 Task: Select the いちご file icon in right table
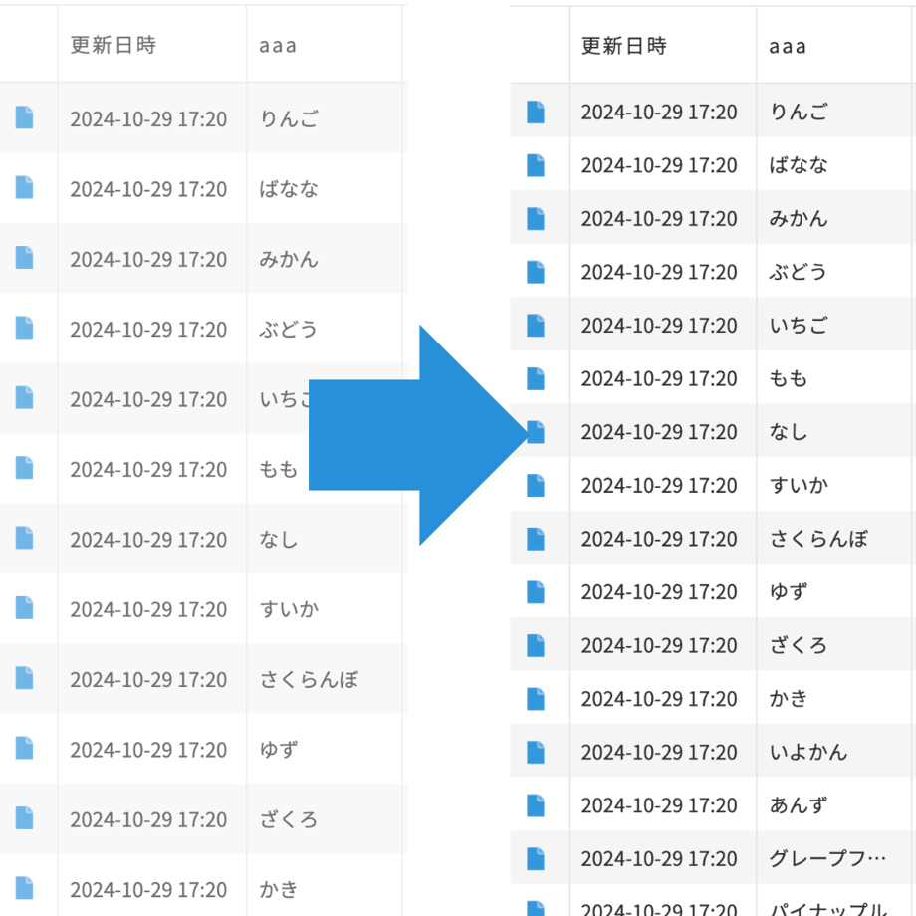(x=536, y=326)
